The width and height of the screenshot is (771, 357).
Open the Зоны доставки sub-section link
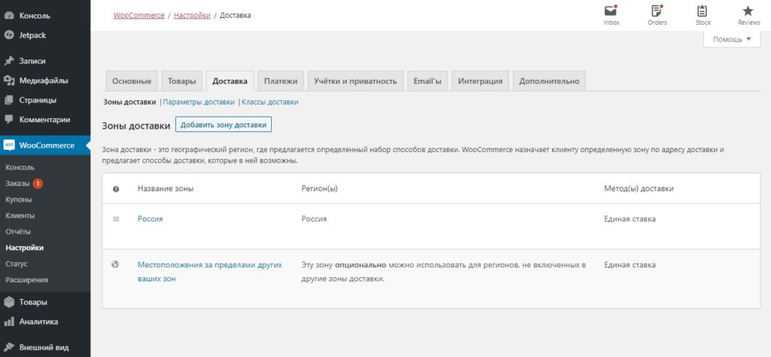coord(130,102)
